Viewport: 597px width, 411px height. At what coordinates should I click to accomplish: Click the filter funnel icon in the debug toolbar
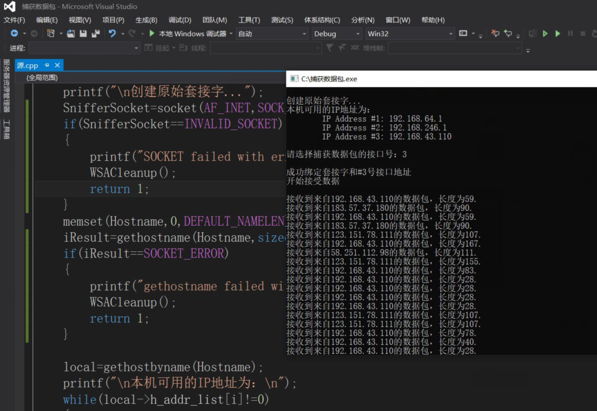click(x=330, y=47)
